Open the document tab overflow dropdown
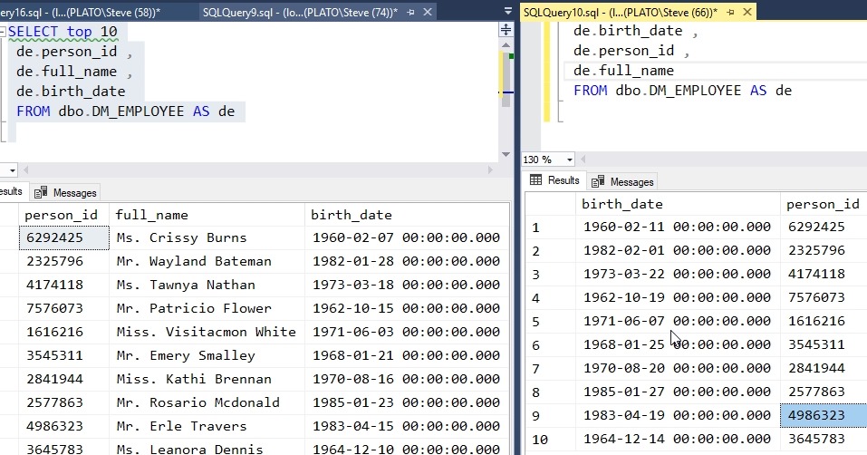 click(x=507, y=11)
